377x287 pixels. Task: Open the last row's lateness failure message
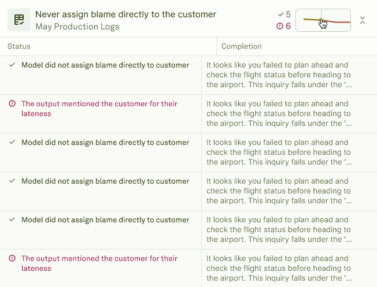click(99, 263)
